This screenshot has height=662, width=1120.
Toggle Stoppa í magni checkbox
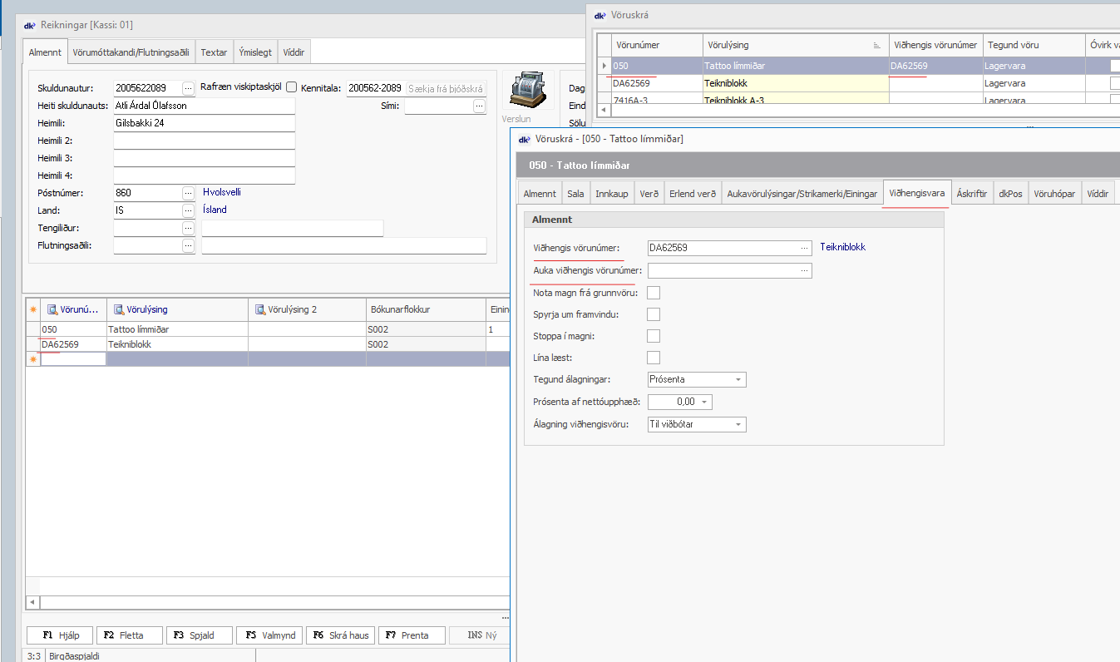654,336
